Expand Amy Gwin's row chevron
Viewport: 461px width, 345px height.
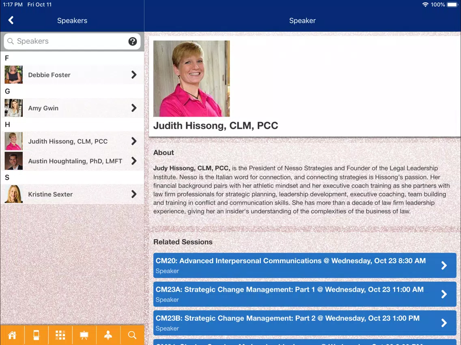134,108
